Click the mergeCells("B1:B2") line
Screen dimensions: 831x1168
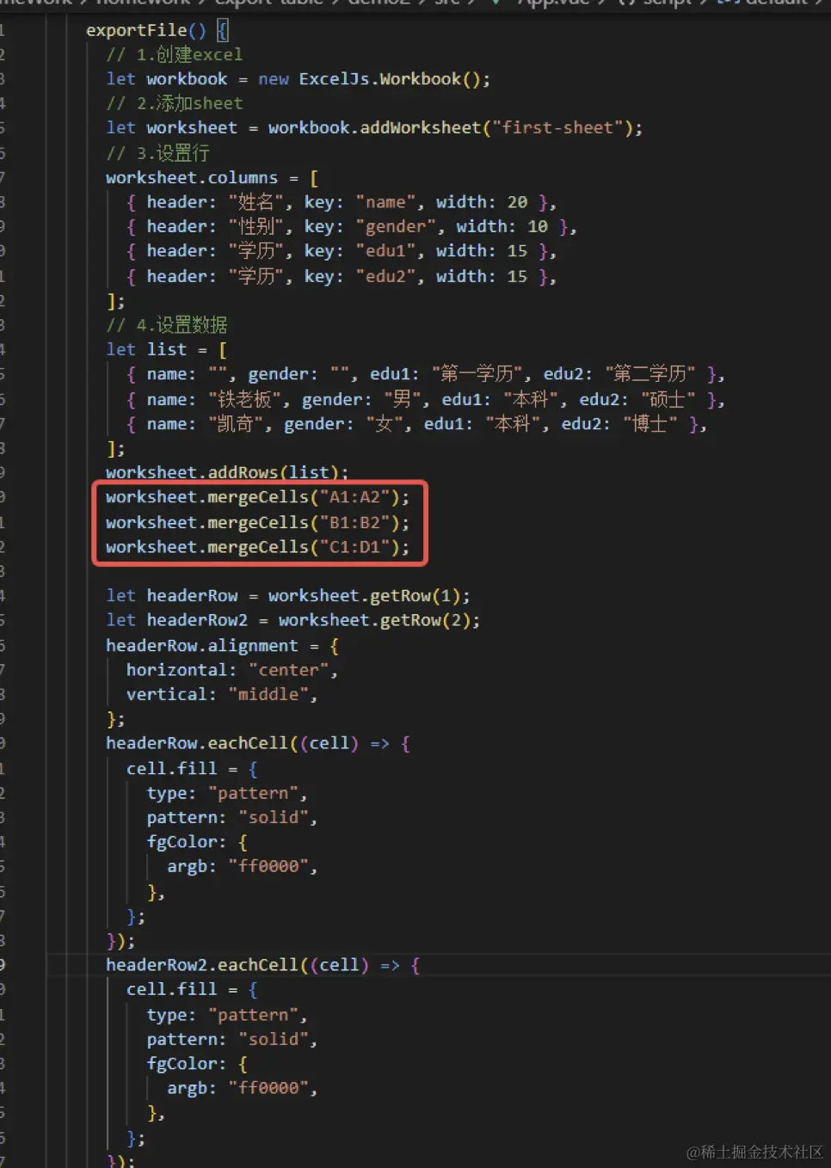258,523
